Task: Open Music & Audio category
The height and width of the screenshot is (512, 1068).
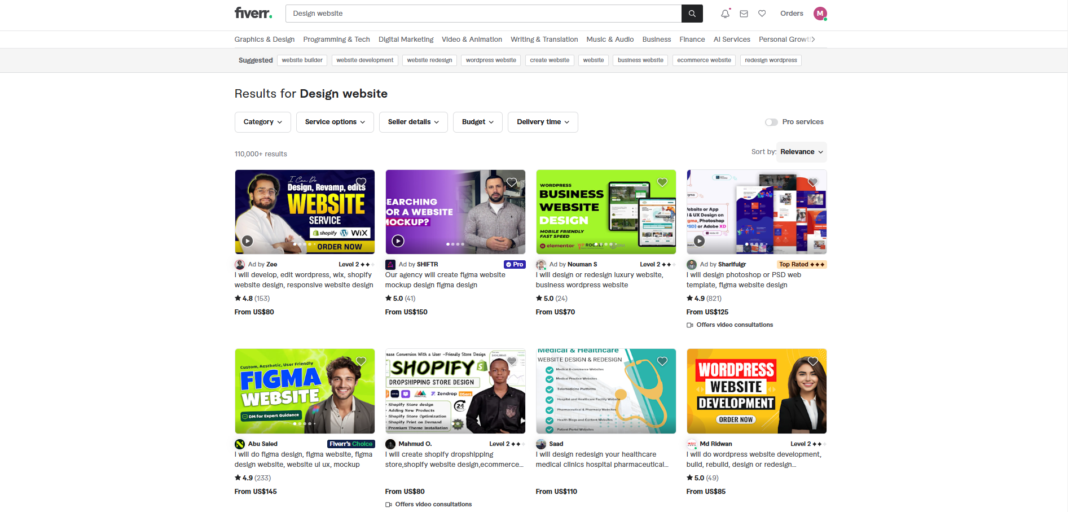Action: [610, 40]
